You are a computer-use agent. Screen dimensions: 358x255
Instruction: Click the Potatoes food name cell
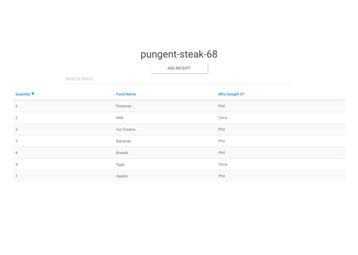[x=124, y=106]
